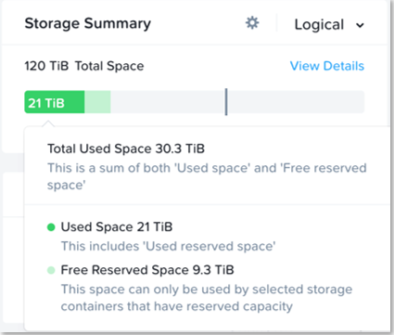Expand the Logical view dropdown
394x335 pixels.
329,25
